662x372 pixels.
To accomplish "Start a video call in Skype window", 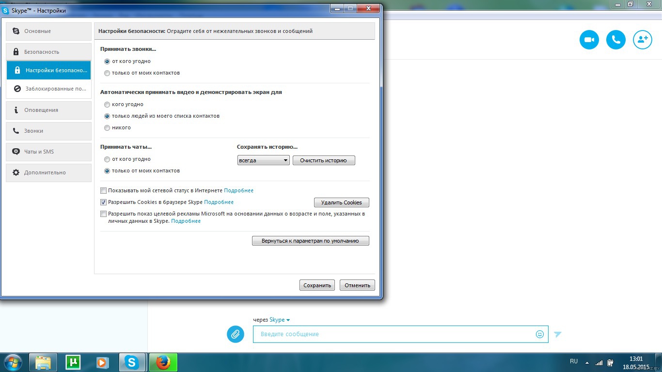I will click(x=589, y=40).
